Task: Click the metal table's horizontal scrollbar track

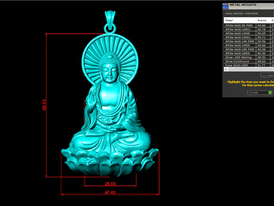Action: click(x=251, y=69)
